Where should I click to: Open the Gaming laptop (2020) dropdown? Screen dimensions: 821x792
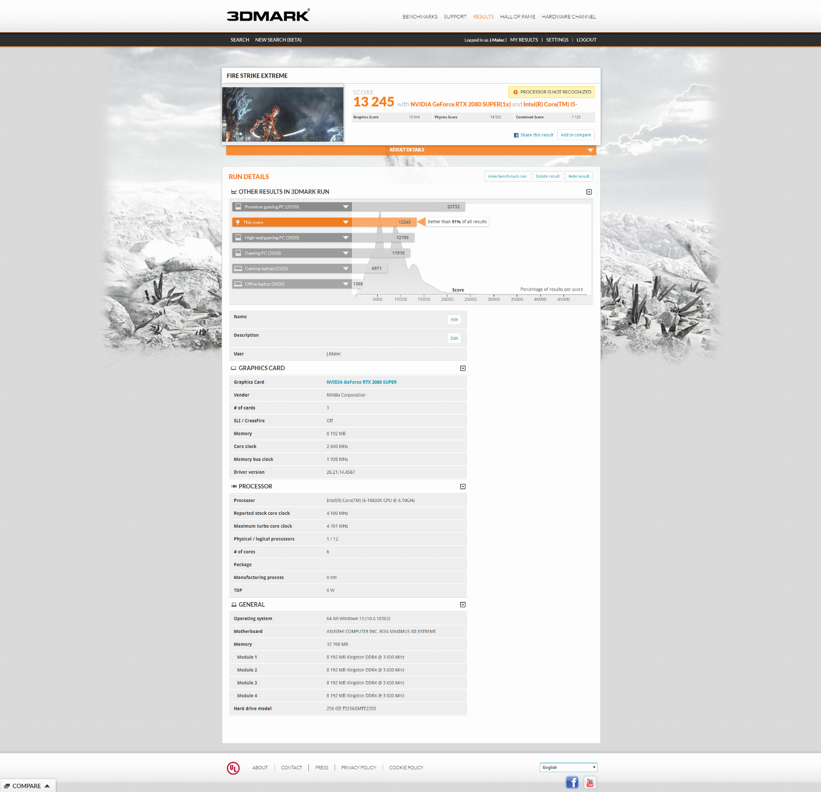(x=346, y=268)
